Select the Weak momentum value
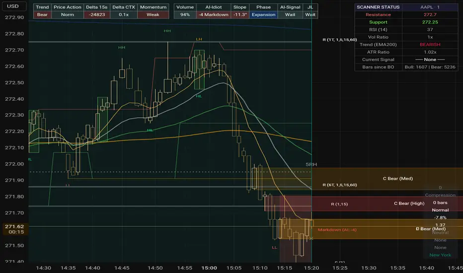Viewport: 463px width, 273px height. 153,15
